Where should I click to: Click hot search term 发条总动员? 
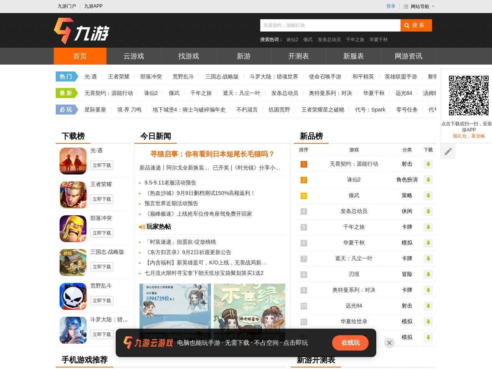point(329,40)
